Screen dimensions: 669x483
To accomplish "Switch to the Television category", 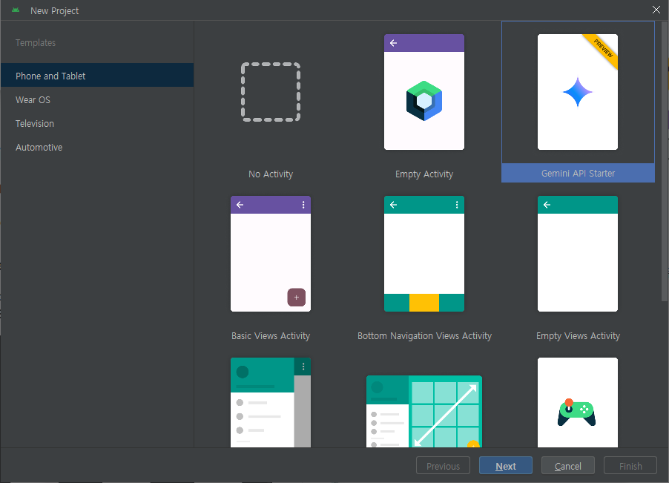I will 34,123.
